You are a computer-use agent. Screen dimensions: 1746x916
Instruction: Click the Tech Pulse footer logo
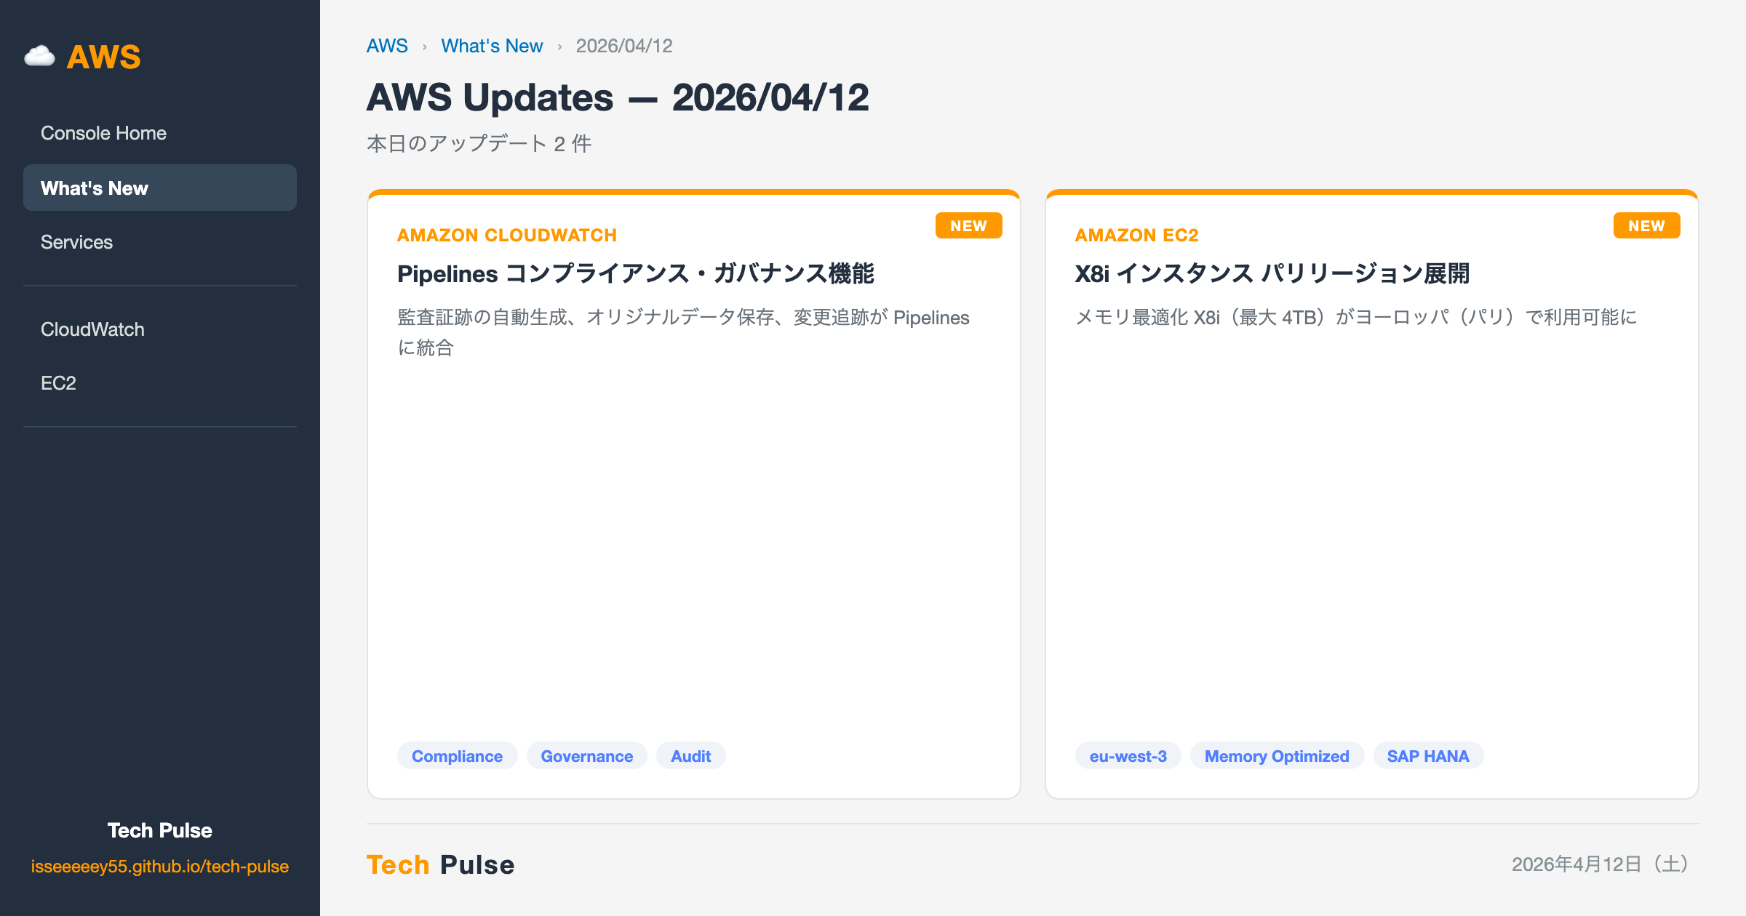(x=440, y=864)
